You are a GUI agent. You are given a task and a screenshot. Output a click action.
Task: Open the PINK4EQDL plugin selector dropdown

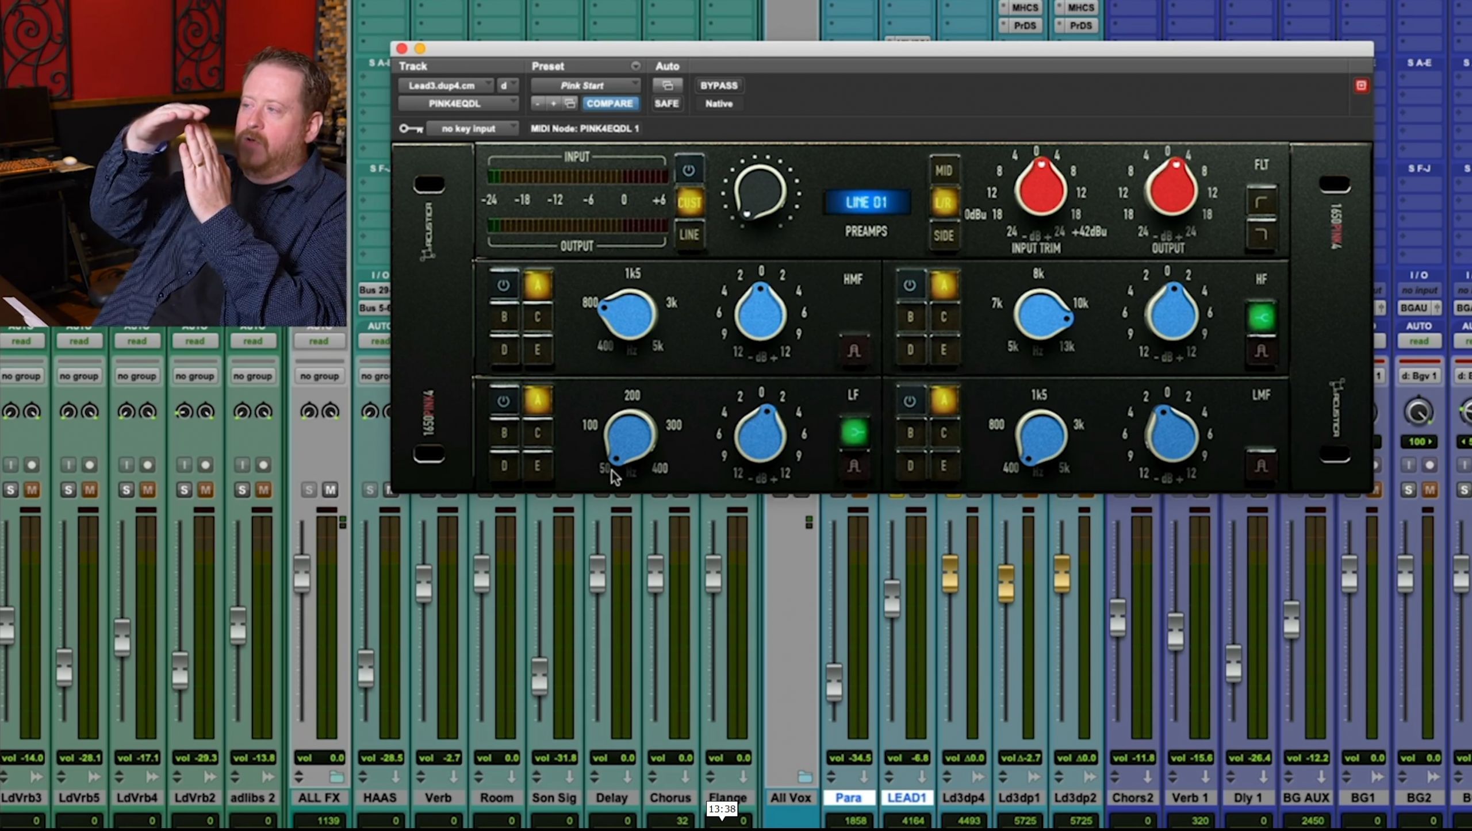click(x=458, y=103)
